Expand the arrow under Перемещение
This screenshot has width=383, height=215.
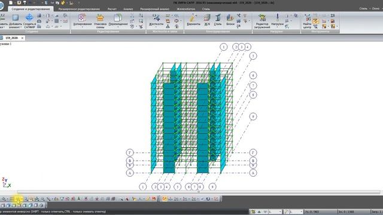[x=118, y=27]
